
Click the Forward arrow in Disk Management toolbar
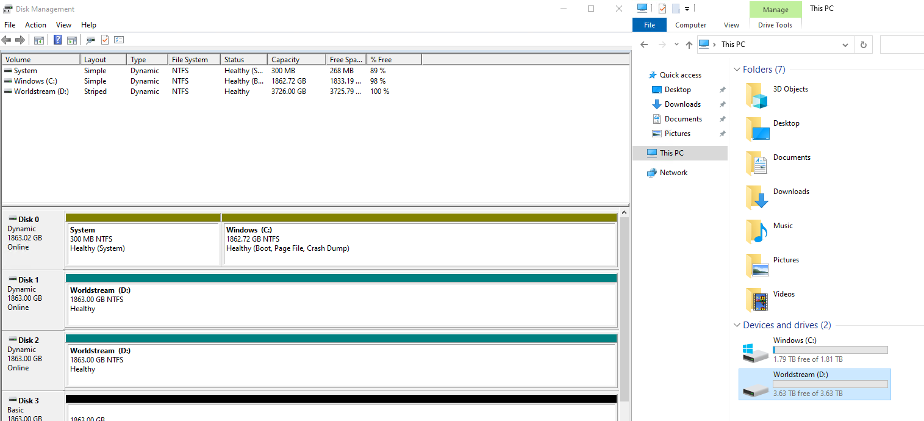pyautogui.click(x=20, y=40)
